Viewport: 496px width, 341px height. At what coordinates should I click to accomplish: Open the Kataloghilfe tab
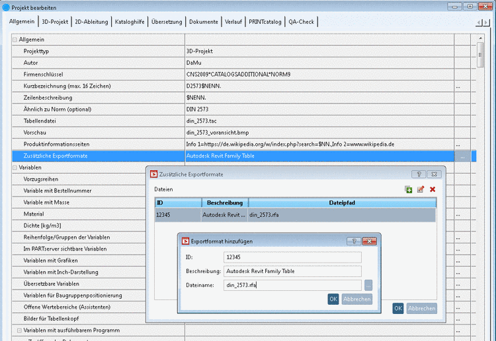tap(130, 22)
